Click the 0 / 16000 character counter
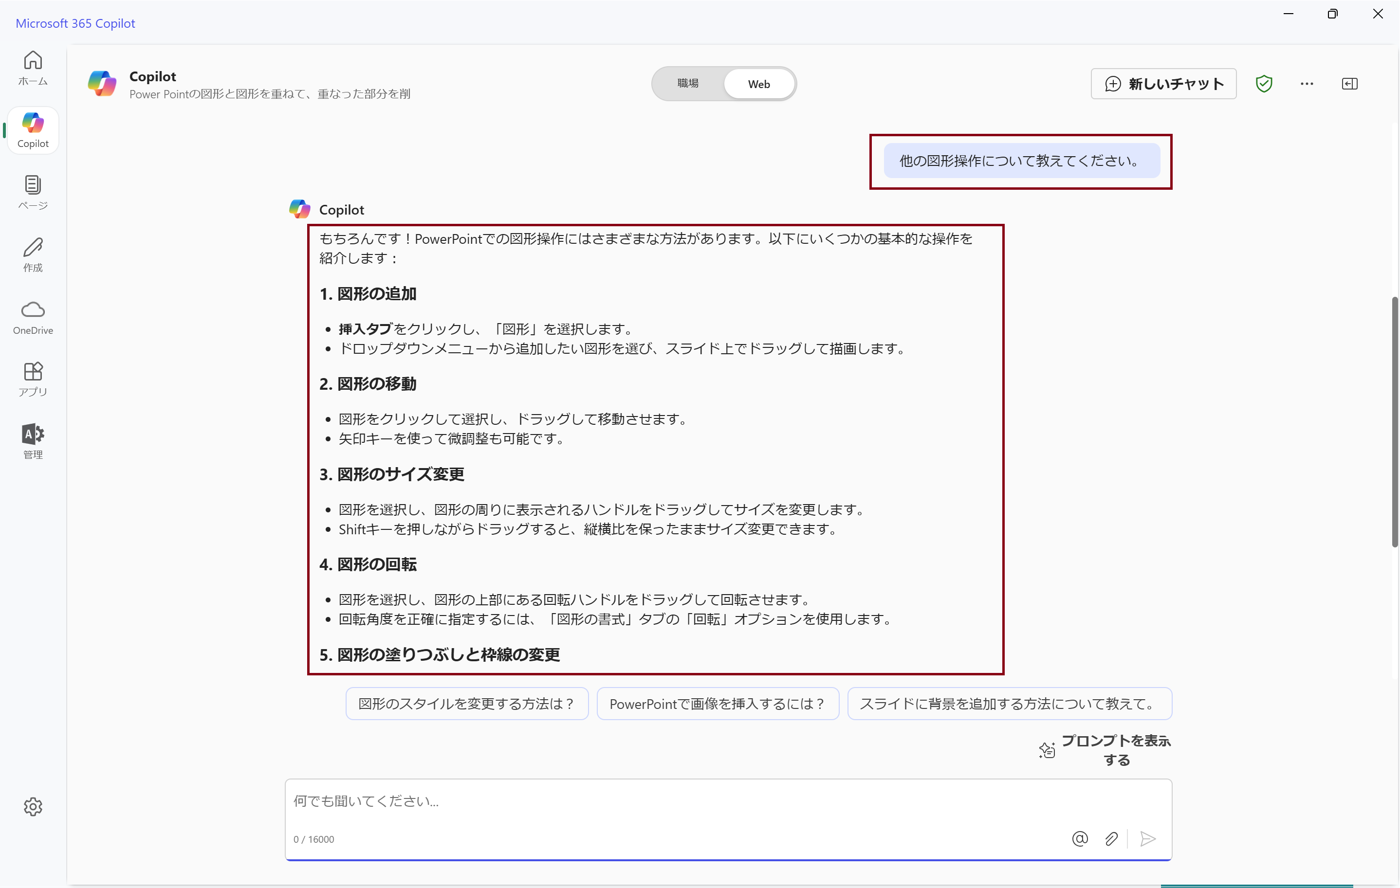Viewport: 1400px width, 888px height. [314, 839]
